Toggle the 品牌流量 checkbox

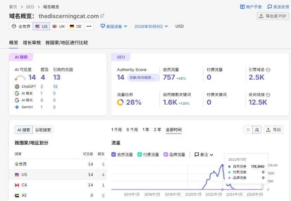point(166,155)
